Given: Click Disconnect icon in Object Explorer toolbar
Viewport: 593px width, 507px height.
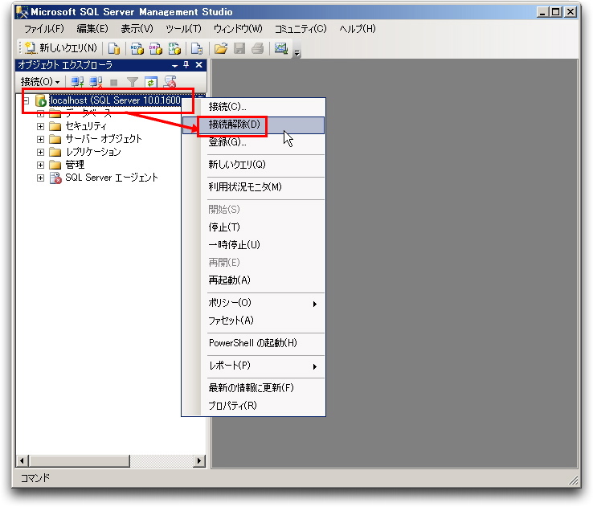Looking at the screenshot, I should [x=96, y=82].
